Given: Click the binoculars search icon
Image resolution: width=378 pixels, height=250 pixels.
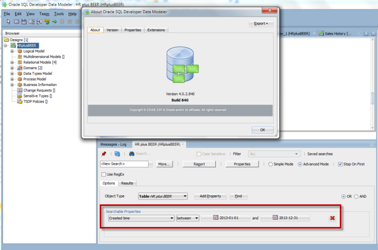Looking at the screenshot, I should coord(131,154).
